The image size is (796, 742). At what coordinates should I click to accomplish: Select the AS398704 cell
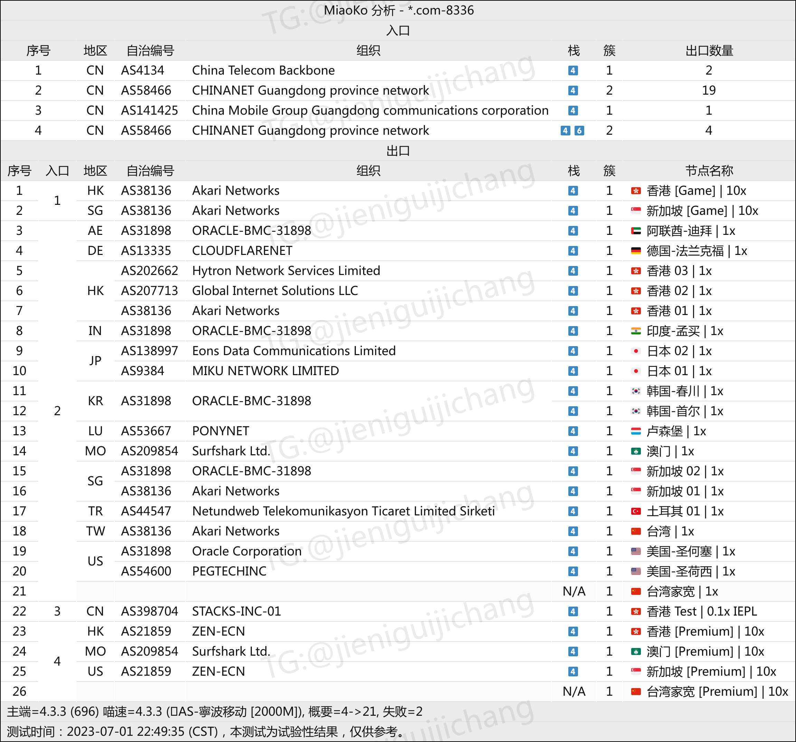[149, 611]
